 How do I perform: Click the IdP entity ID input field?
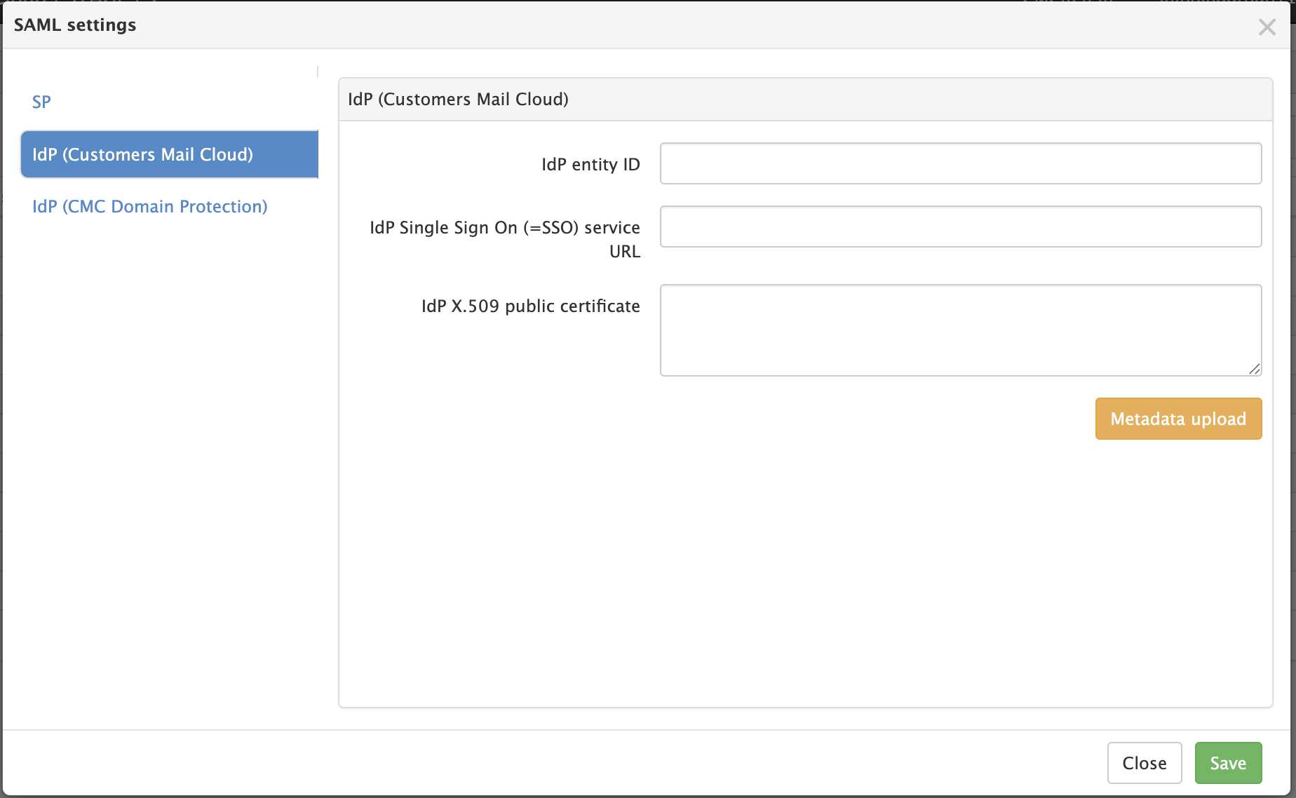pyautogui.click(x=960, y=163)
